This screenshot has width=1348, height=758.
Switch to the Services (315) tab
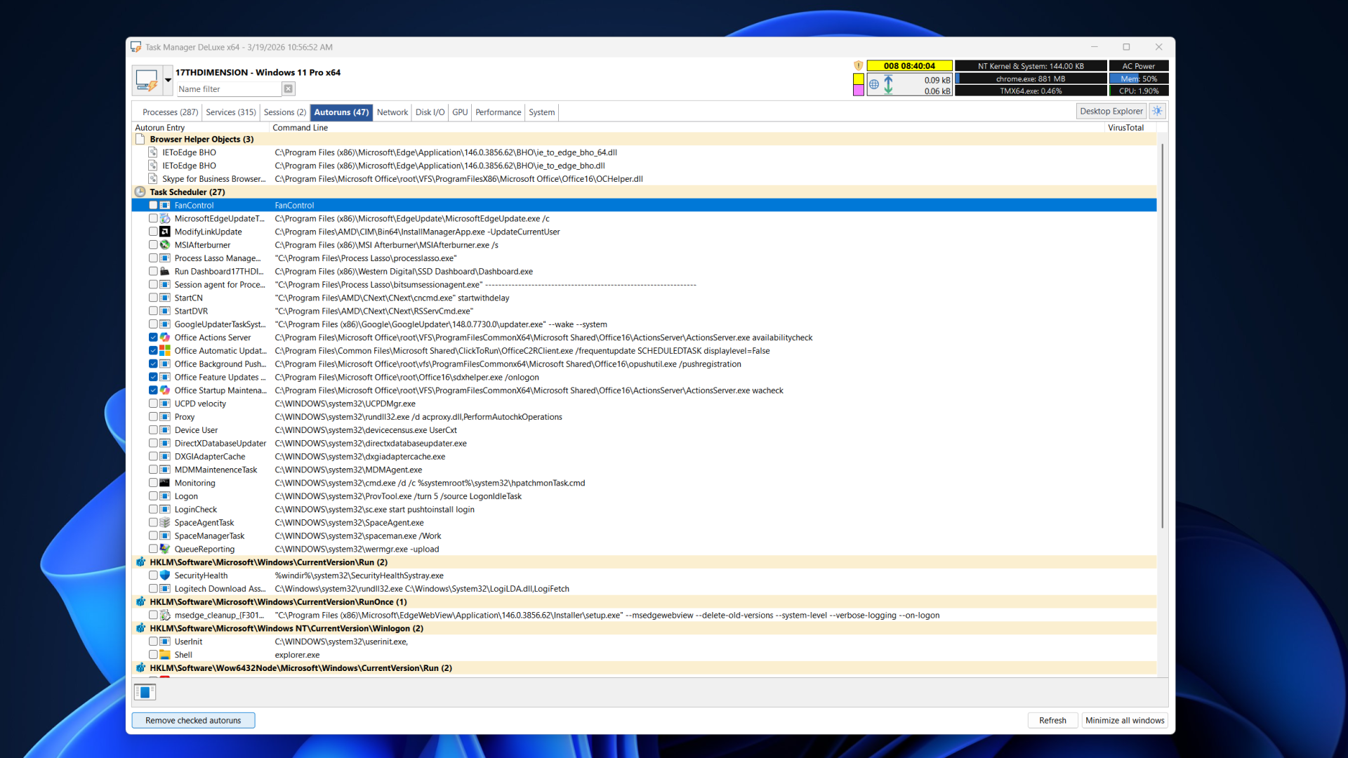coord(231,112)
